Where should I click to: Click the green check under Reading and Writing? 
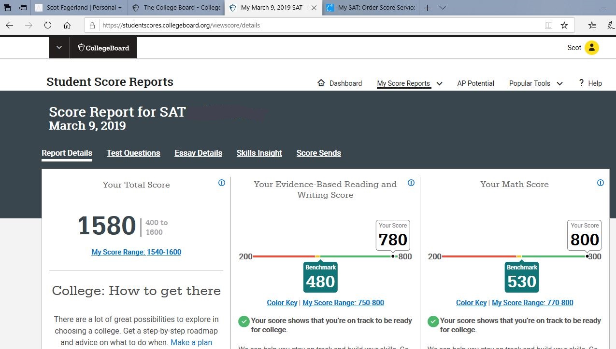pos(244,321)
